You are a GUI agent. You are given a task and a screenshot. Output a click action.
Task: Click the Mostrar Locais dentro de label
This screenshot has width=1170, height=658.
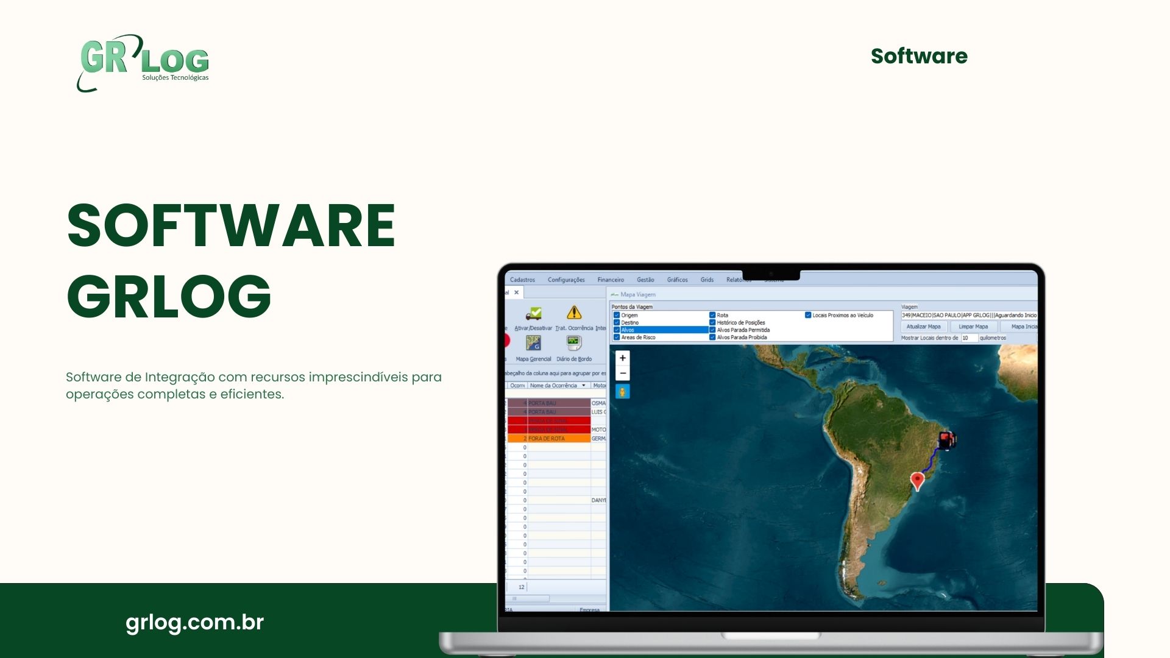[929, 338]
